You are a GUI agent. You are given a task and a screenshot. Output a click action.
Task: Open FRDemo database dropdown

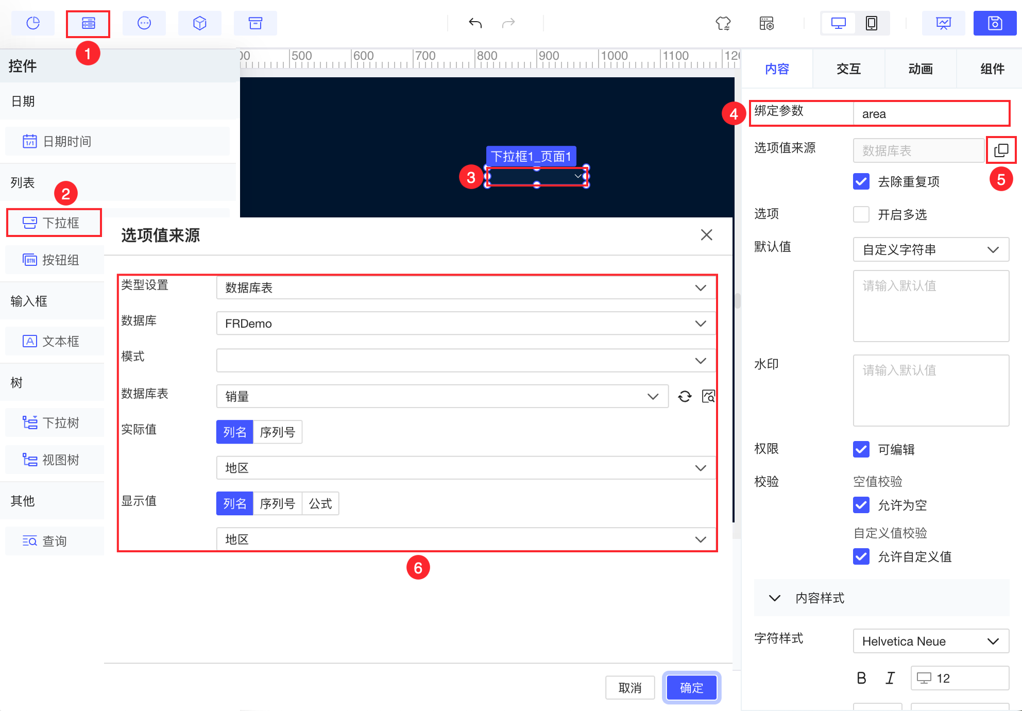466,324
